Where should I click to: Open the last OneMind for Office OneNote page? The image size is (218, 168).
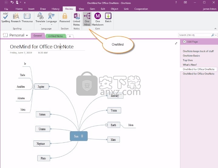pos(199,74)
